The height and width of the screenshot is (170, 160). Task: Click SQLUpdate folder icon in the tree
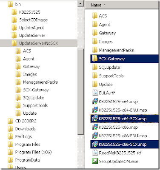coord(18,98)
